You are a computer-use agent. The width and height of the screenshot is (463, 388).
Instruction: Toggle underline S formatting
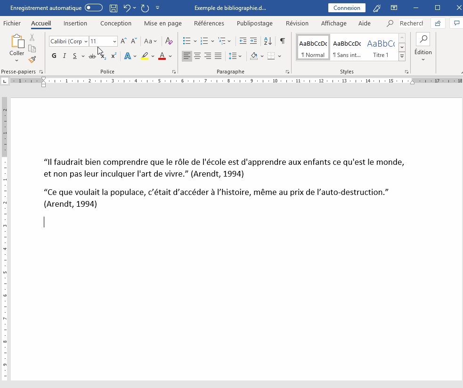[75, 56]
